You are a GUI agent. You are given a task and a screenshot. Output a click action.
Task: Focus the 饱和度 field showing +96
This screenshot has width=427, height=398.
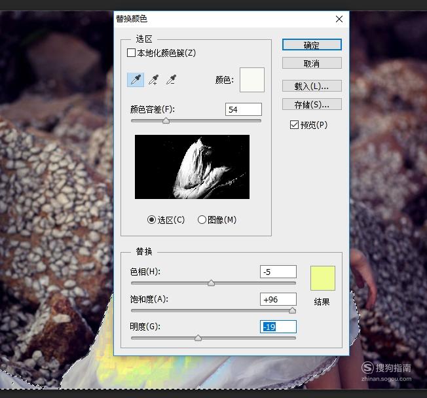click(278, 299)
